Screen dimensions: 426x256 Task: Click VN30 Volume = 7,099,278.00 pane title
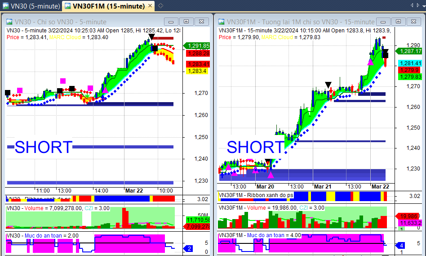[58, 208]
